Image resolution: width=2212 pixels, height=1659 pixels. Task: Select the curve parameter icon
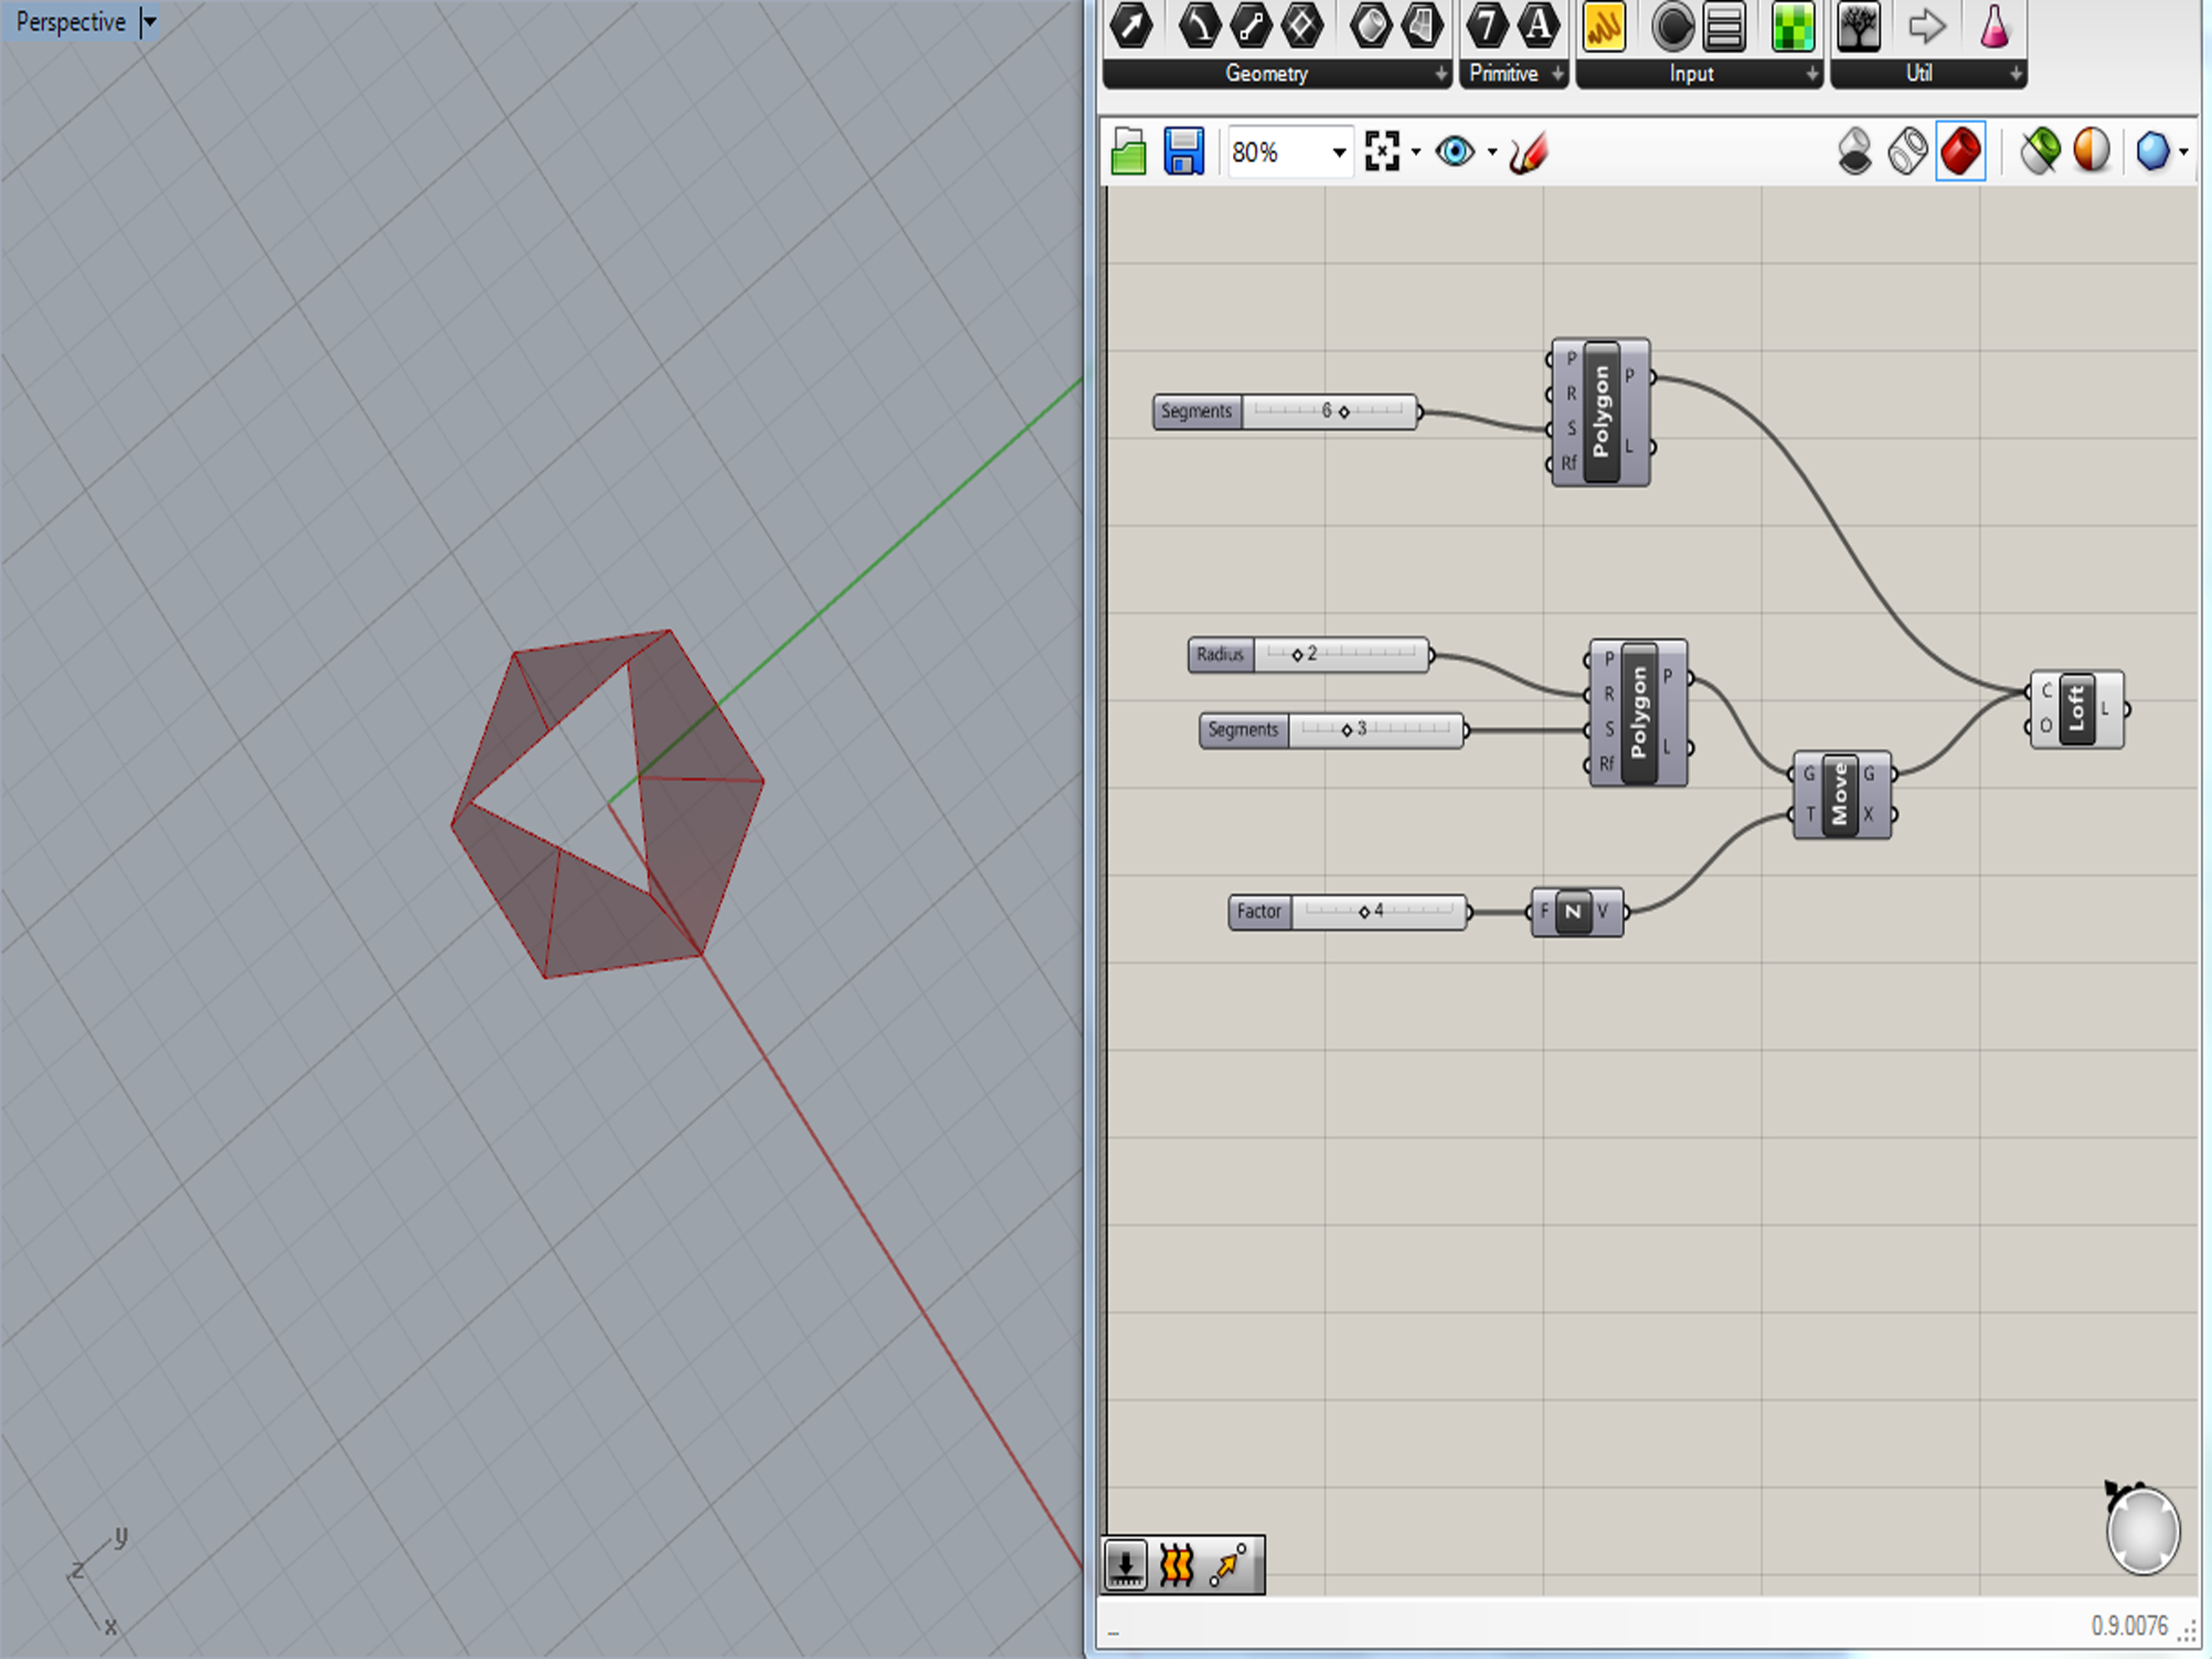[x=1199, y=26]
